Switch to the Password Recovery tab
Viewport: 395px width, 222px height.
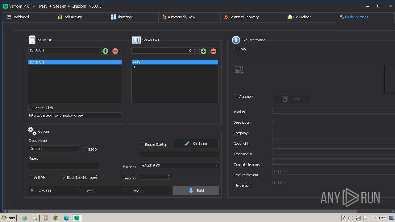click(252, 17)
